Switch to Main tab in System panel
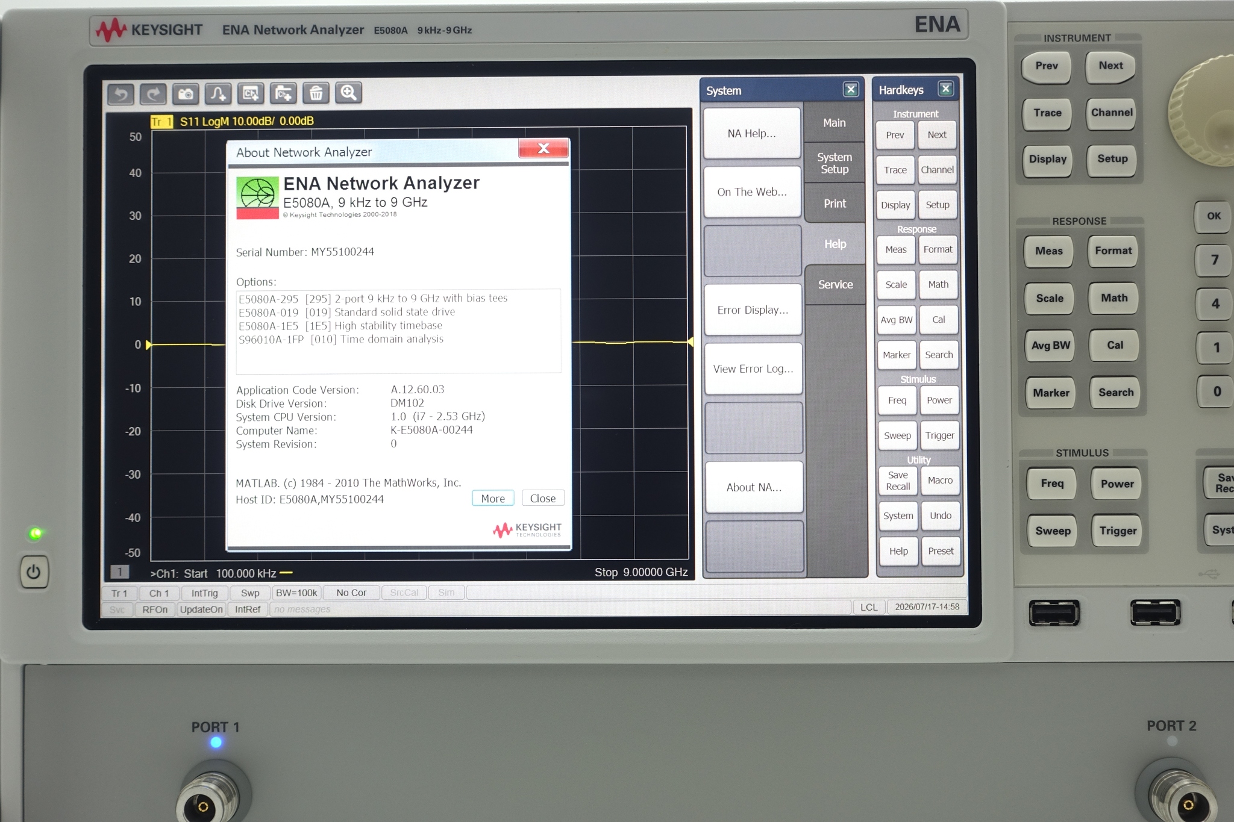Viewport: 1234px width, 822px height. [x=835, y=122]
